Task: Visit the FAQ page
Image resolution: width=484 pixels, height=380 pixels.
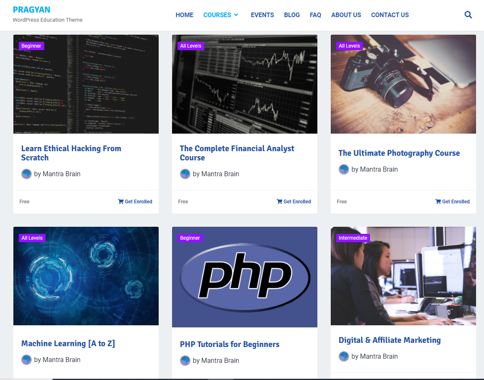Action: (x=315, y=15)
